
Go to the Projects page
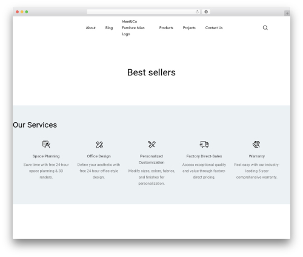[189, 28]
